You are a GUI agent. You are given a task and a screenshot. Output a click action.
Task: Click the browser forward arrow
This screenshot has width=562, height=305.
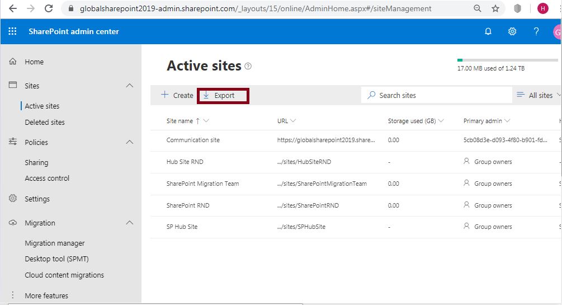click(x=31, y=8)
